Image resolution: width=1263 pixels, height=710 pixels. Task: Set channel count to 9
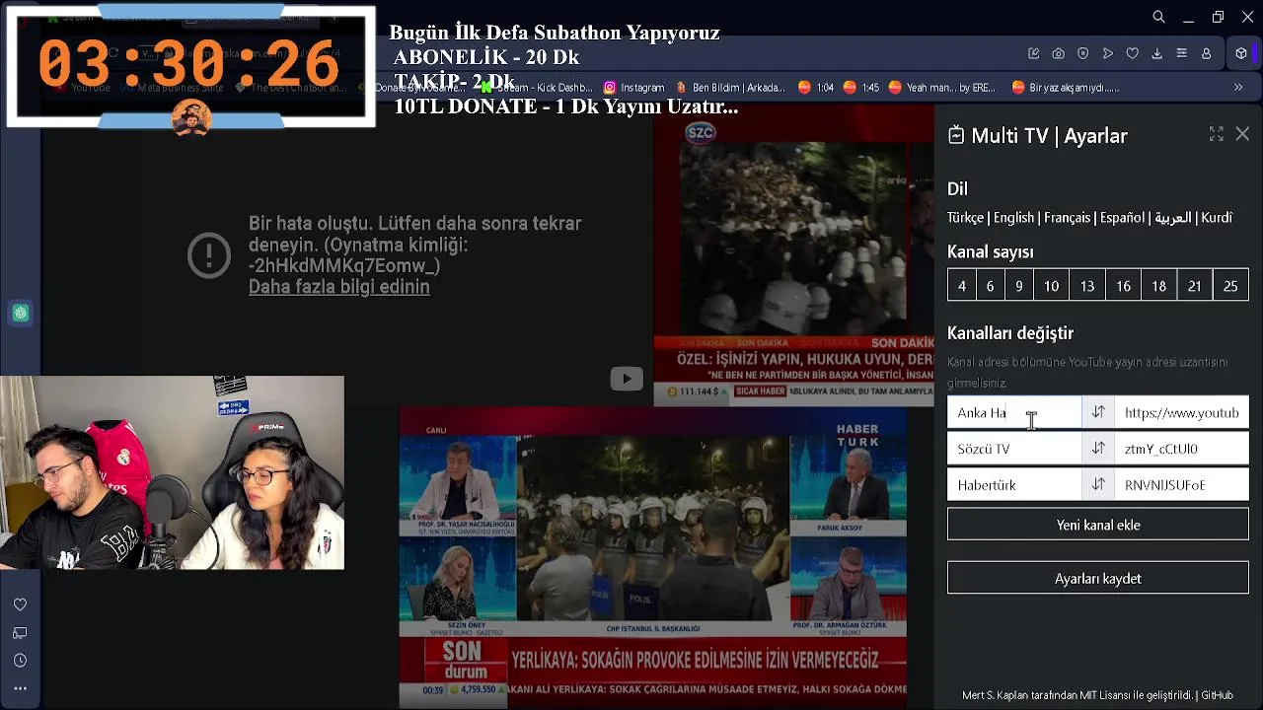[x=1019, y=286]
